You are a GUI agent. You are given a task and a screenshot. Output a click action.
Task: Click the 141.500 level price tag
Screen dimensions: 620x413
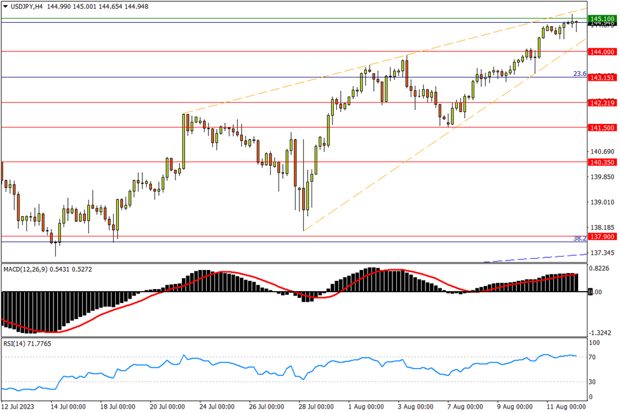point(602,128)
